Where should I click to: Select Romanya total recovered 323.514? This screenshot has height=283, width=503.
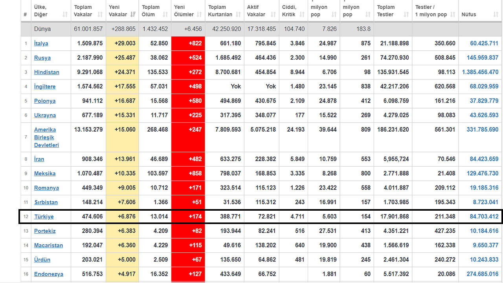pyautogui.click(x=230, y=188)
